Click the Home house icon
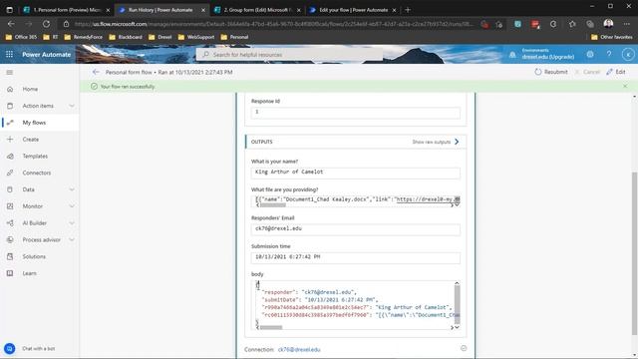 coord(10,89)
